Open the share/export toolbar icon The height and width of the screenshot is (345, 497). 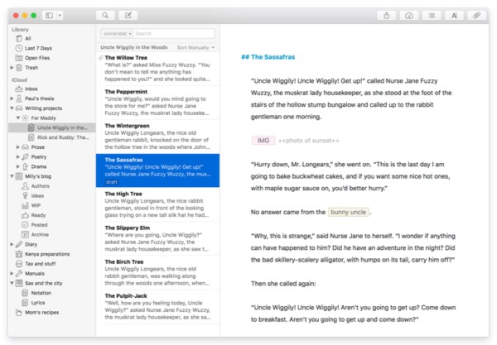tap(387, 15)
